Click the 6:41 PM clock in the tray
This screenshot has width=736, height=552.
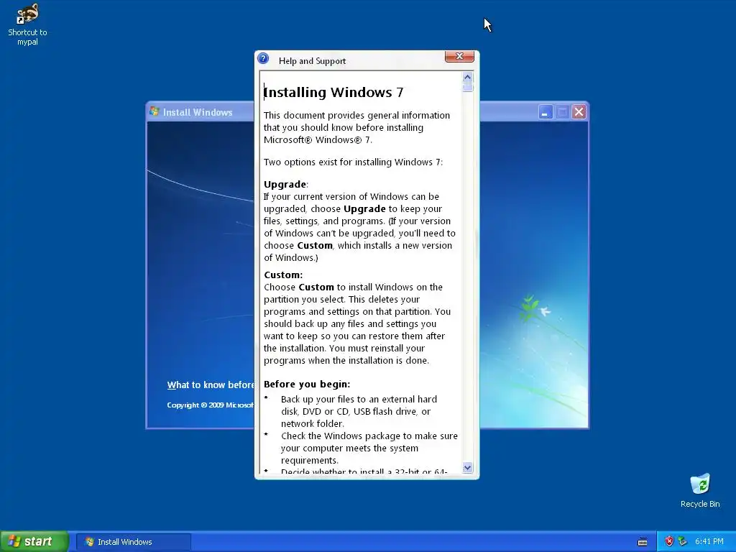(709, 542)
